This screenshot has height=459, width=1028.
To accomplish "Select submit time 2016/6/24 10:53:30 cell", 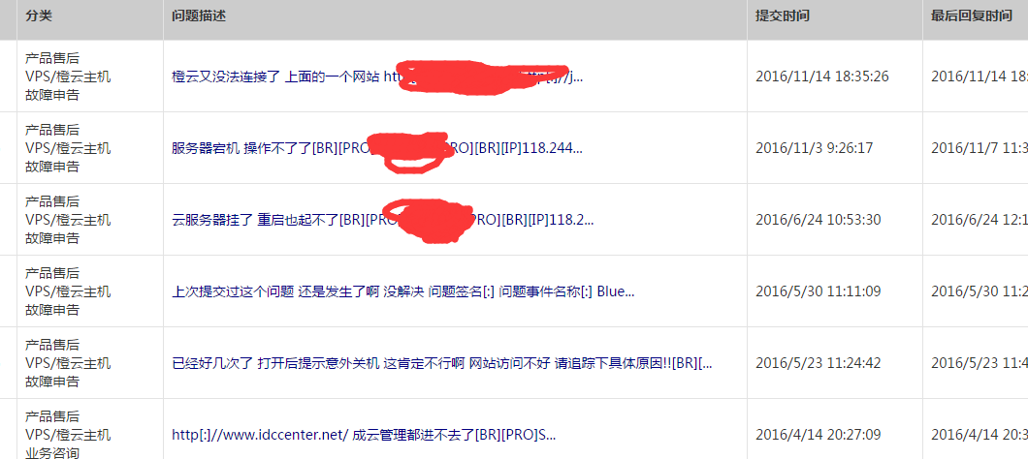I will (819, 220).
